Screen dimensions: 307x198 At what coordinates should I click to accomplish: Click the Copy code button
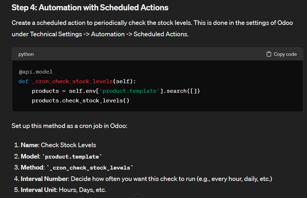(x=282, y=54)
